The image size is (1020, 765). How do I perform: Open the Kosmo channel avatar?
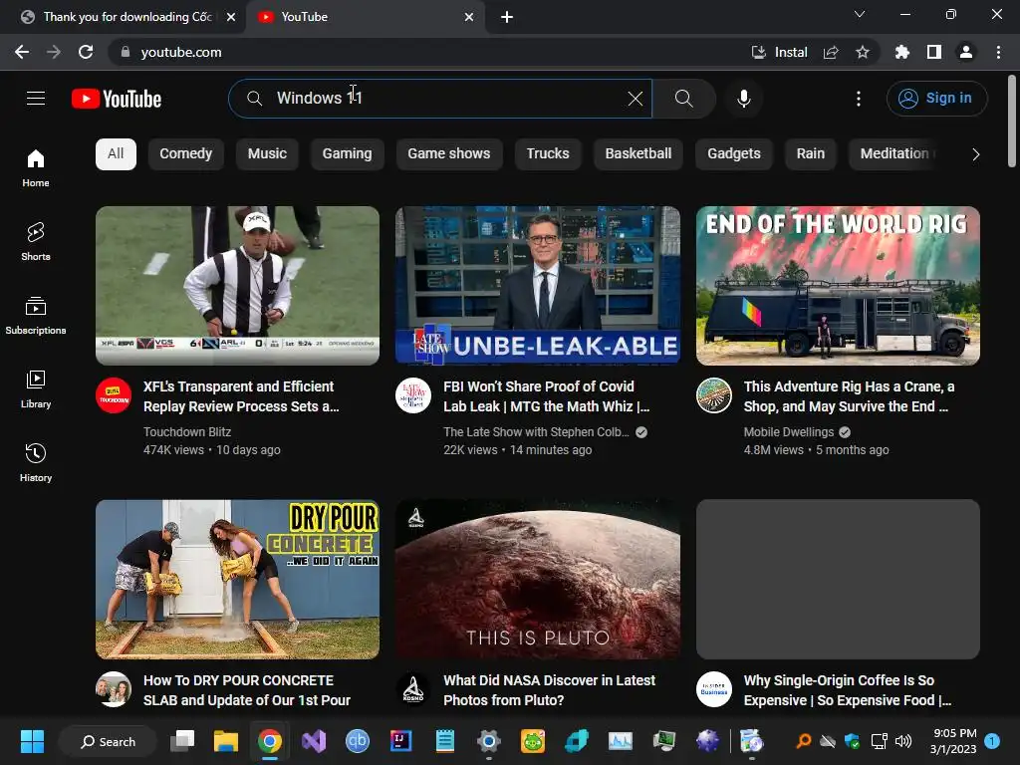click(413, 689)
